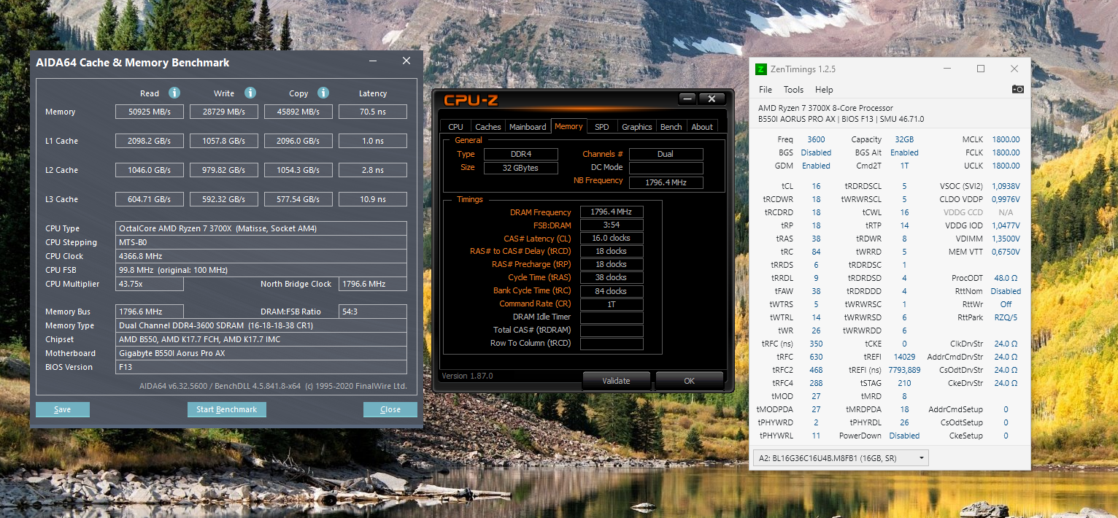Click the Channels # Dual field in CPU-Z
Image resolution: width=1118 pixels, height=518 pixels.
666,154
